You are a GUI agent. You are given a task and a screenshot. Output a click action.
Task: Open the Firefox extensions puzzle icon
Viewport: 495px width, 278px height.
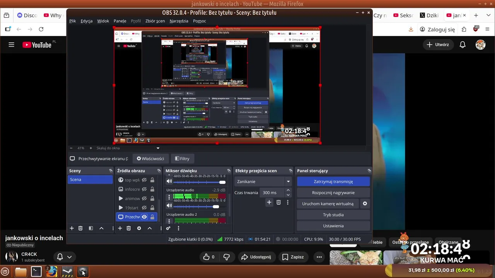tap(464, 29)
